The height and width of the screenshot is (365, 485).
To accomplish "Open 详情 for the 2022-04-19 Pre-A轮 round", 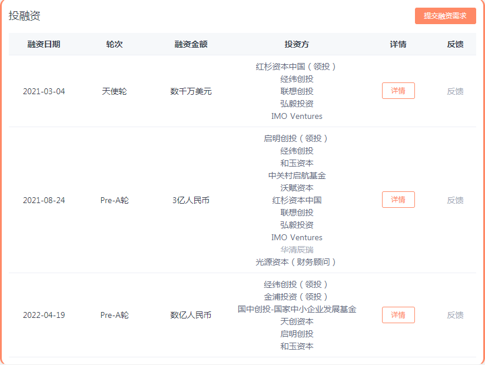I will tap(398, 315).
